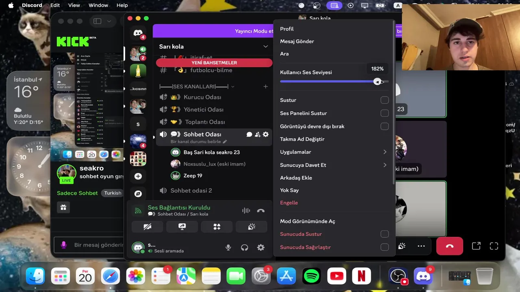Viewport: 520px width, 292px height.
Task: Create a voice channel with plus icon
Action: pos(266,86)
